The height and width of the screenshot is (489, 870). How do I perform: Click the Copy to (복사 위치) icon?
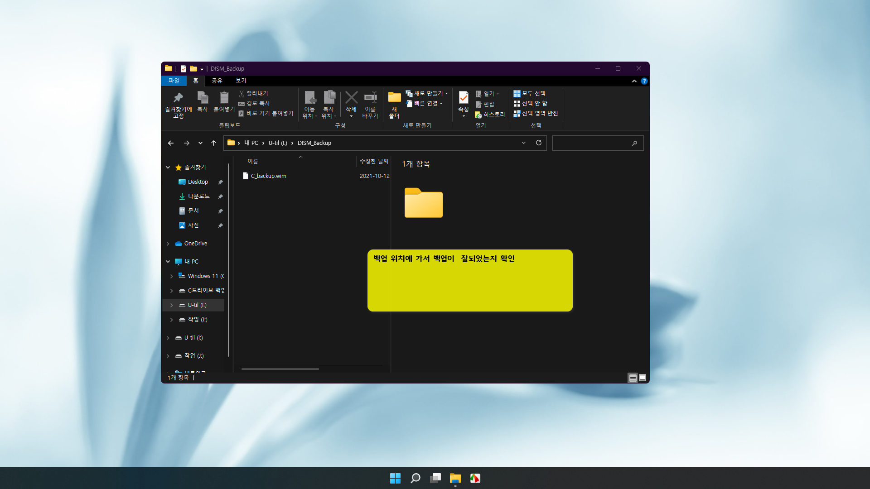(x=329, y=97)
